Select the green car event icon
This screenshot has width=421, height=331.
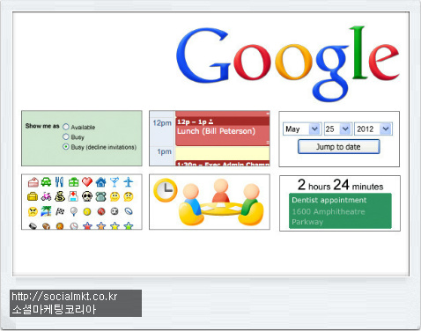pos(46,182)
